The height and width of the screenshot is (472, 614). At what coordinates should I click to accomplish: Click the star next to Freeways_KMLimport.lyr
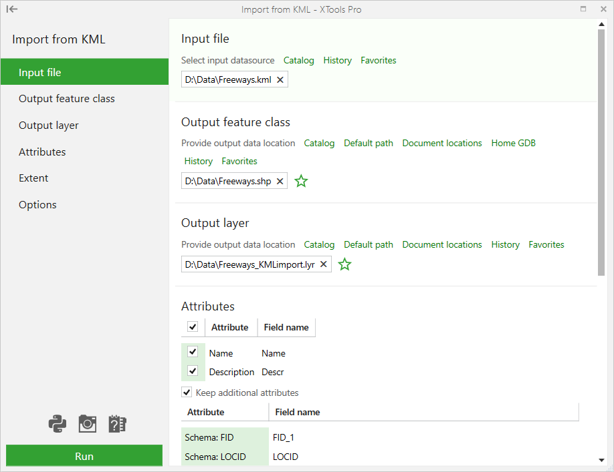pos(344,264)
